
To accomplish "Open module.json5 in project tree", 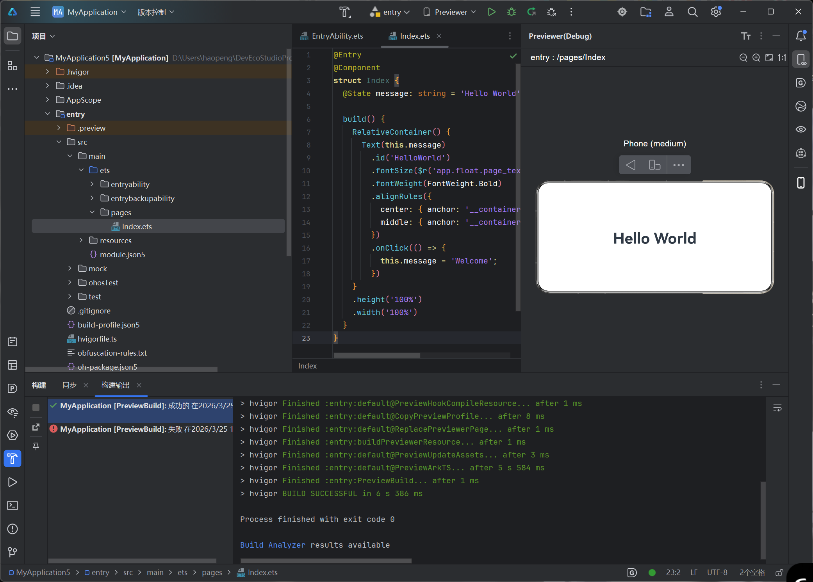I will coord(122,255).
